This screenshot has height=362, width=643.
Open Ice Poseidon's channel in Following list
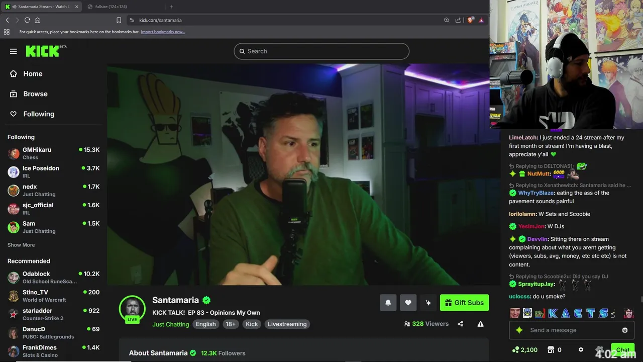54,172
